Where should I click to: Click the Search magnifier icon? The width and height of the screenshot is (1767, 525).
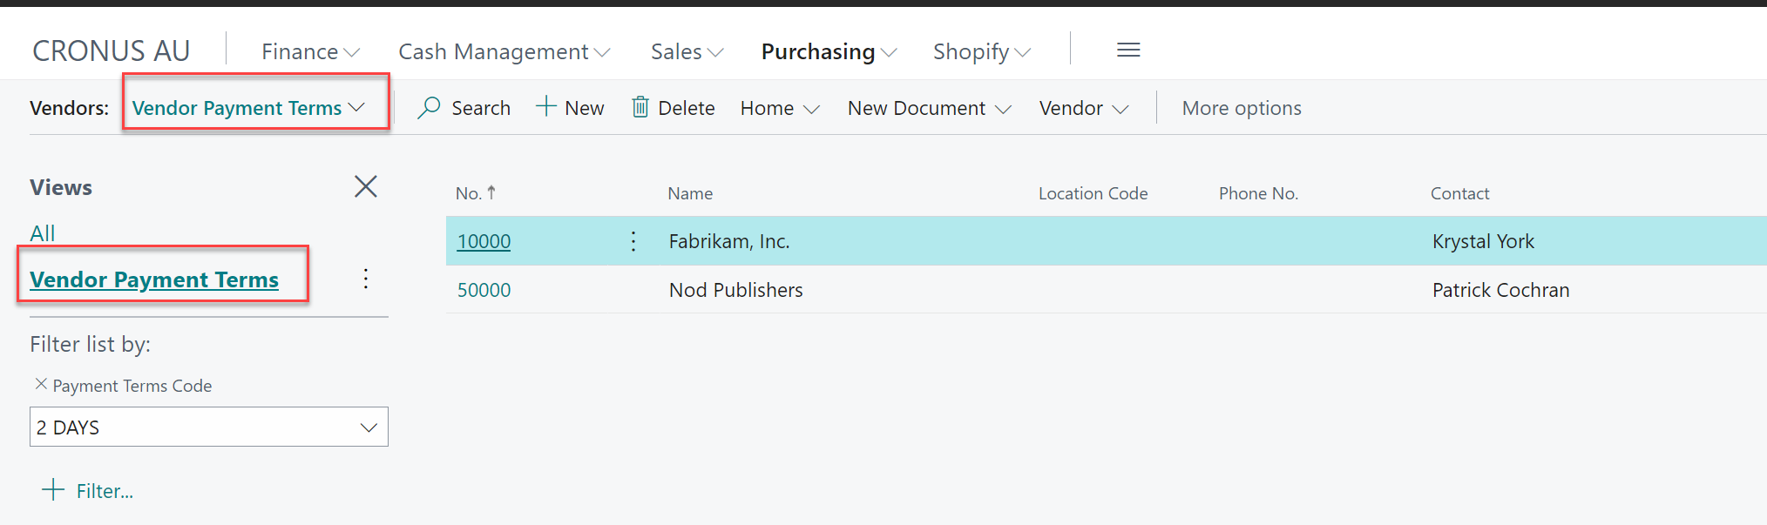pyautogui.click(x=429, y=108)
